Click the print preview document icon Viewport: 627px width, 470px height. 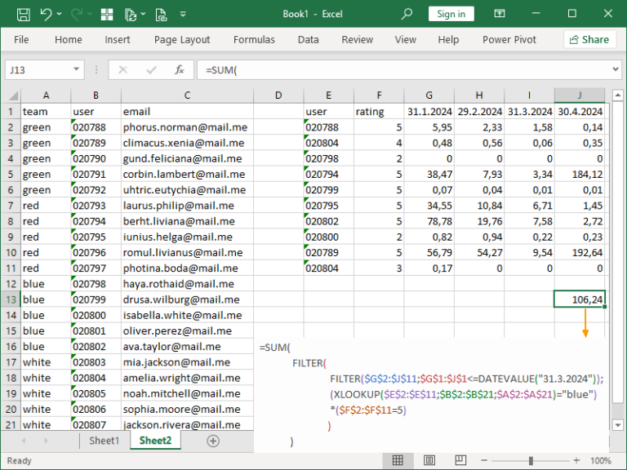click(161, 15)
